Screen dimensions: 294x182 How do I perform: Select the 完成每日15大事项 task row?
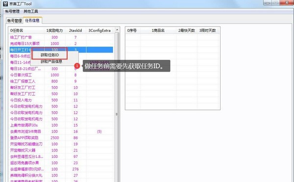tap(61, 44)
